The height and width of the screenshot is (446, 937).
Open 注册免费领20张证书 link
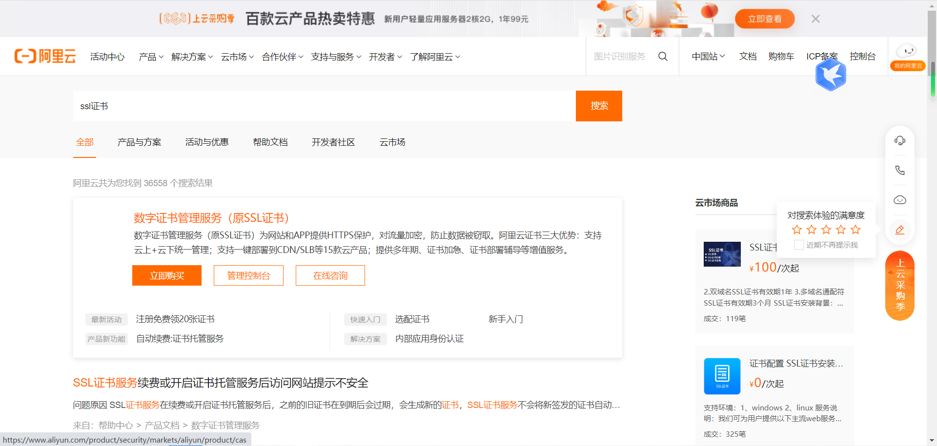175,319
